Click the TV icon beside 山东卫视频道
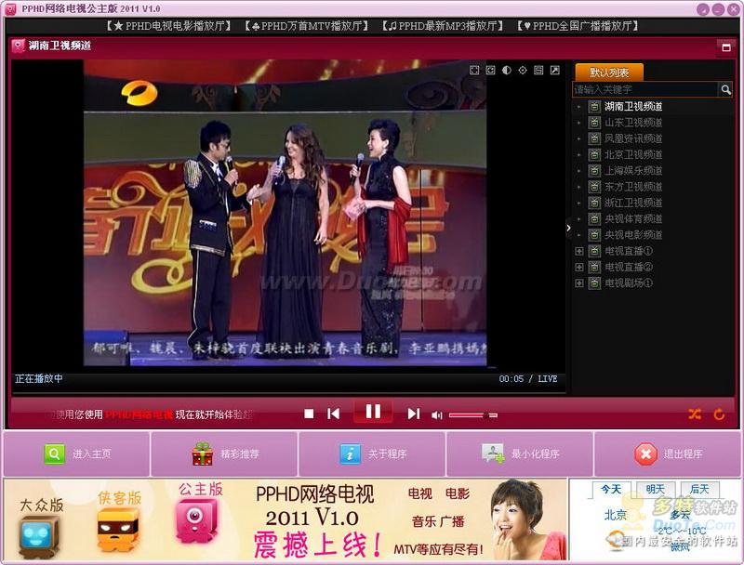The width and height of the screenshot is (744, 565). (x=594, y=123)
